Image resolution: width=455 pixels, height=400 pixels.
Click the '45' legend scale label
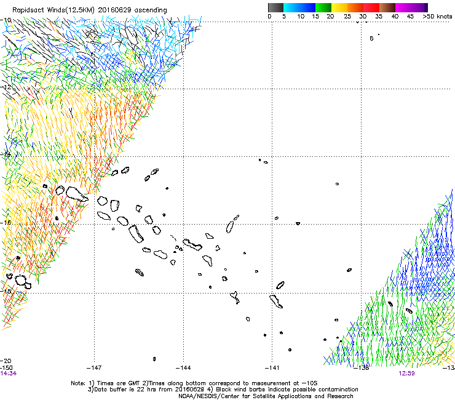pos(410,17)
